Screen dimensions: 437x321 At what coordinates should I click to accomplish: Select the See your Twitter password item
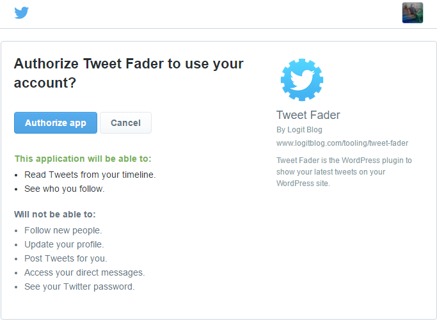(79, 286)
